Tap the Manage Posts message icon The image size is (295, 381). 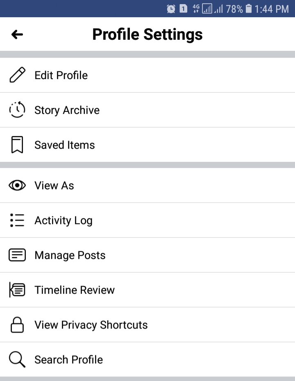pos(17,255)
